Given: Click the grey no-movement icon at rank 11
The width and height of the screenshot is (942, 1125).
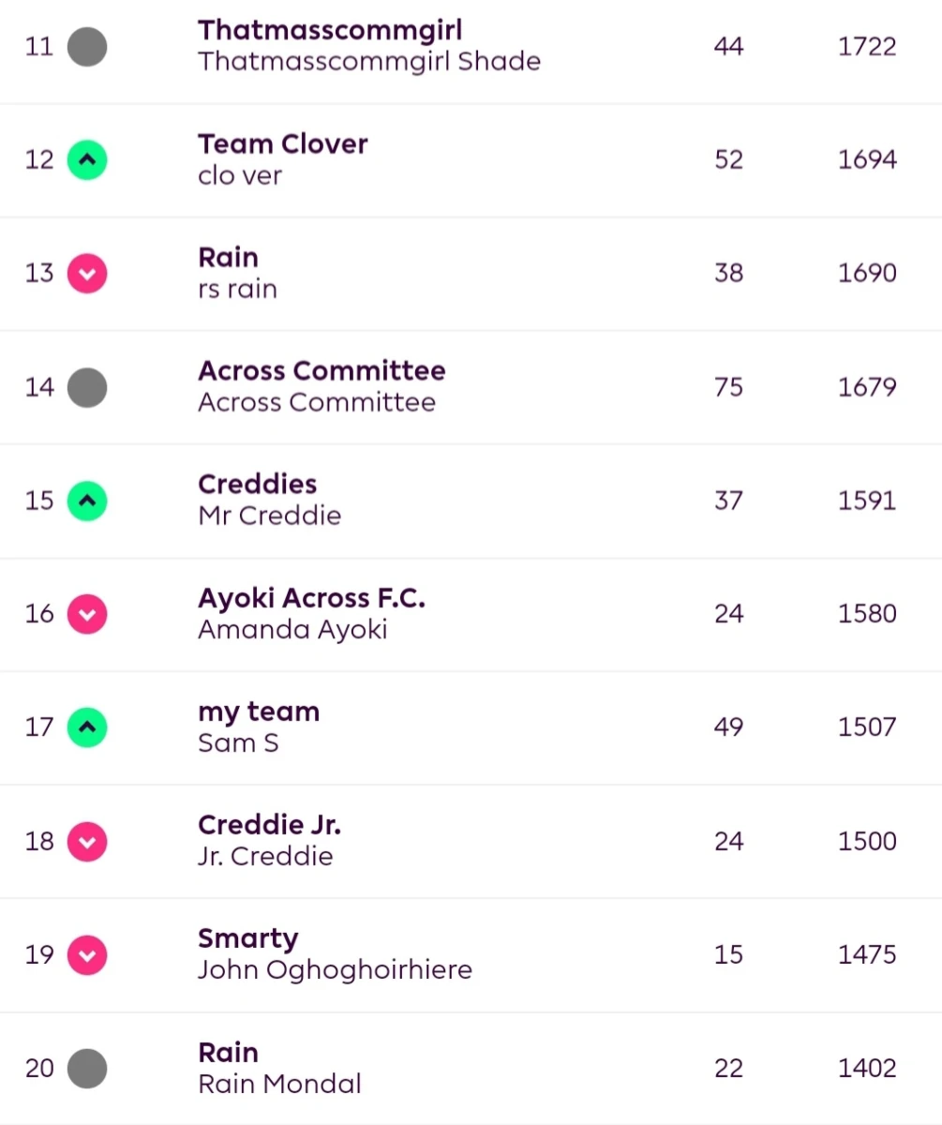Looking at the screenshot, I should tap(87, 46).
